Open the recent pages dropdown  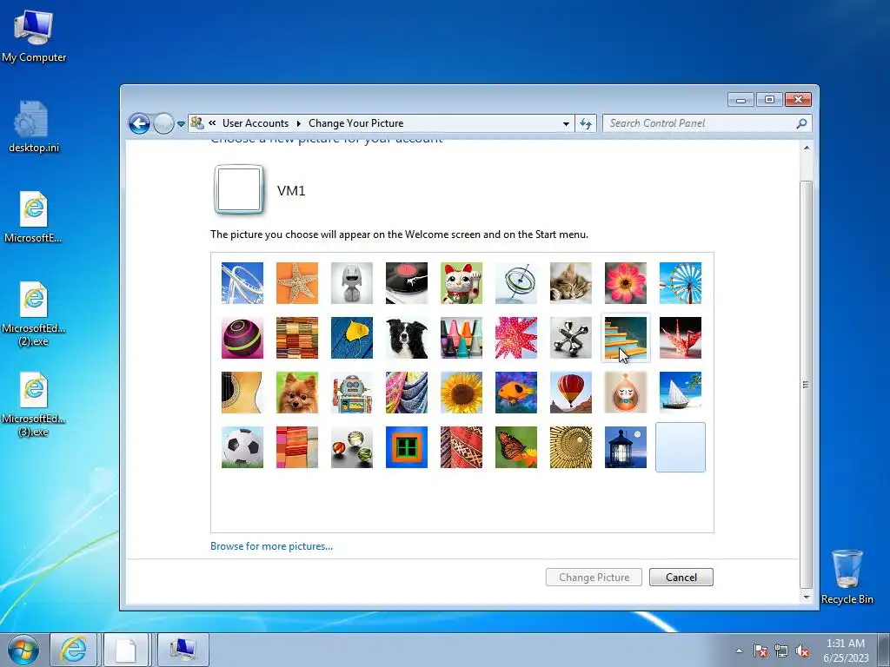181,123
